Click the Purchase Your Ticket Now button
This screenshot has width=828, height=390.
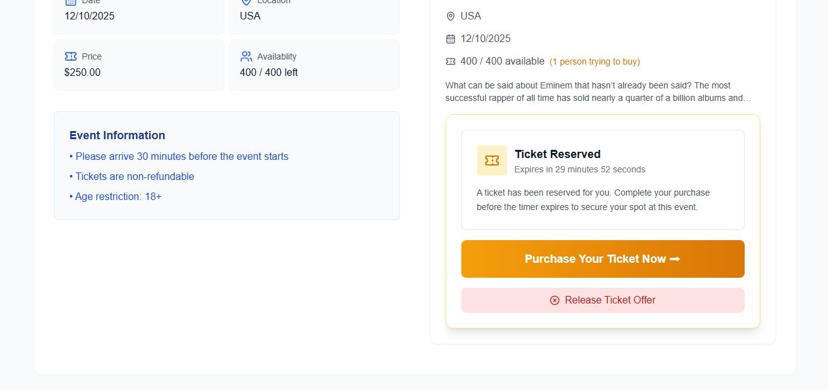click(603, 259)
